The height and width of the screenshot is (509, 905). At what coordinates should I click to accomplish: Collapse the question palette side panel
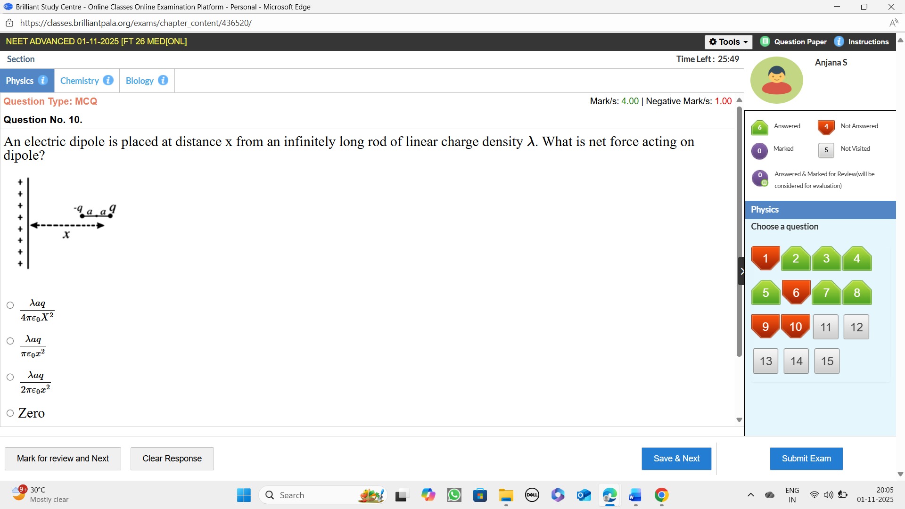tap(741, 271)
